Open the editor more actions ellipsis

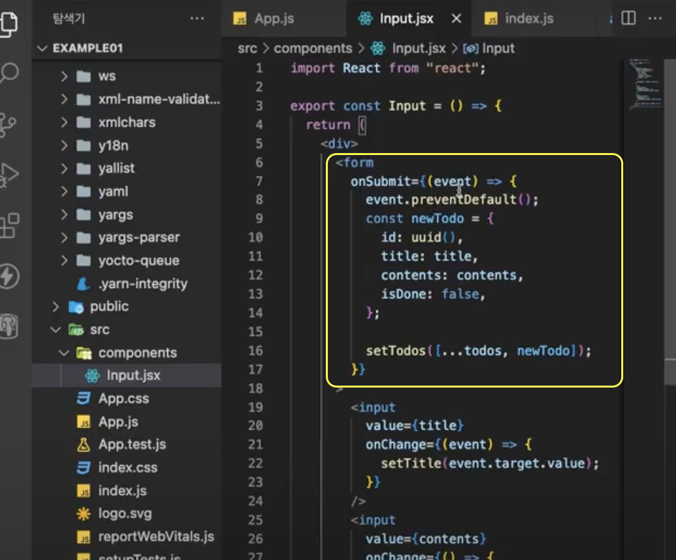655,18
